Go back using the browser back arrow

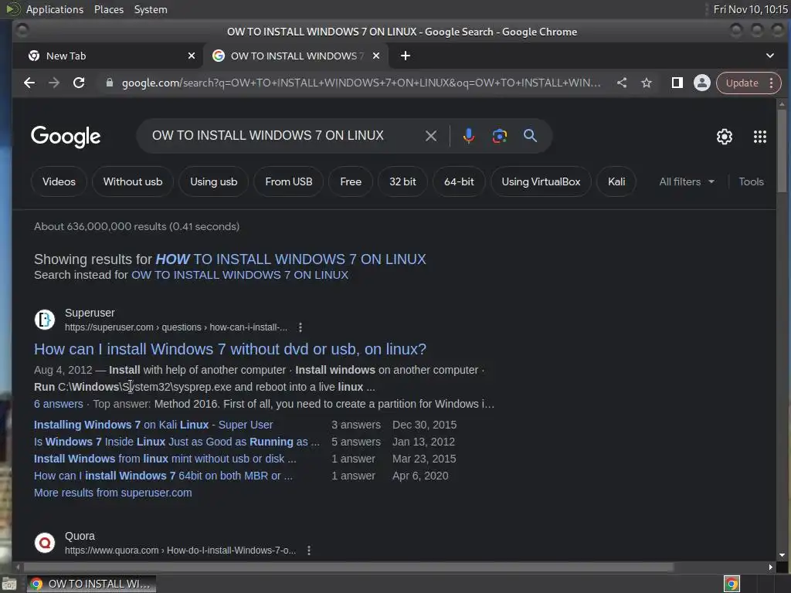[29, 83]
